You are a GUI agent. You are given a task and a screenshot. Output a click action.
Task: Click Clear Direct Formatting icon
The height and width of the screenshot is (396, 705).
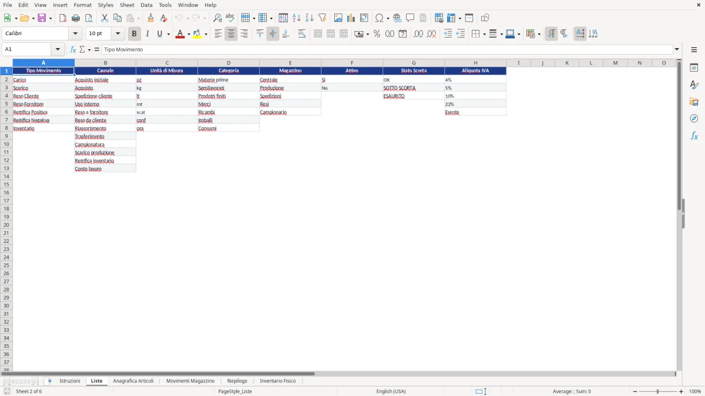click(164, 18)
